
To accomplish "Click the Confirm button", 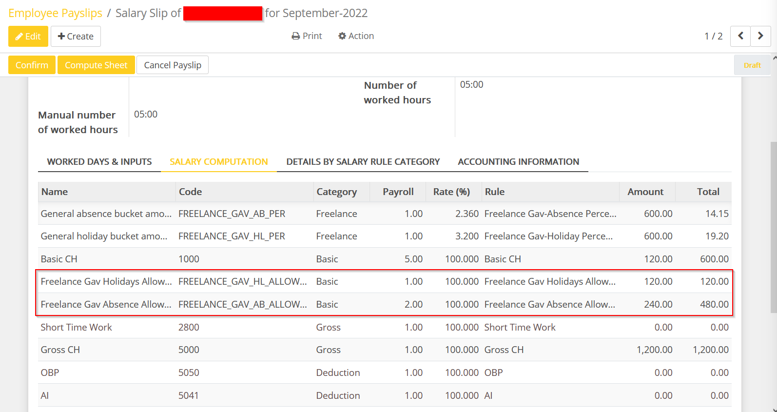I will [x=32, y=65].
